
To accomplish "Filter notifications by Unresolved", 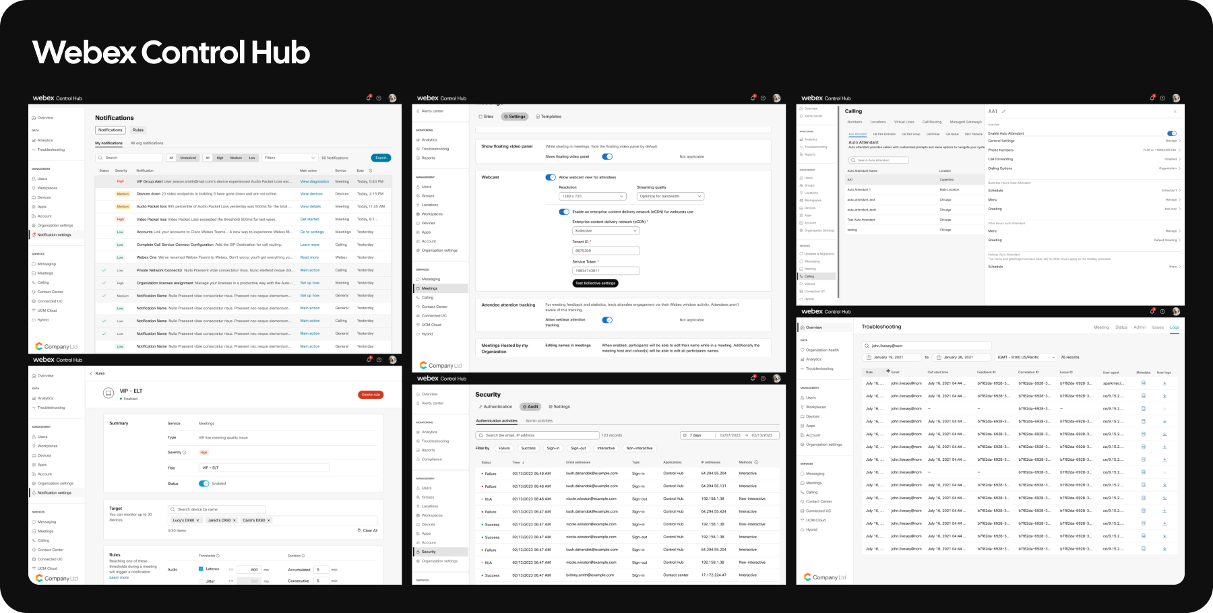I will pyautogui.click(x=188, y=158).
